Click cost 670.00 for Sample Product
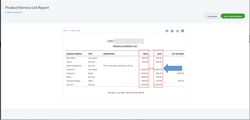 pyautogui.click(x=159, y=81)
